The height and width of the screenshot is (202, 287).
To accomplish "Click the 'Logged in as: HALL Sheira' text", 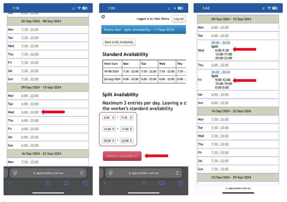I will point(153,19).
